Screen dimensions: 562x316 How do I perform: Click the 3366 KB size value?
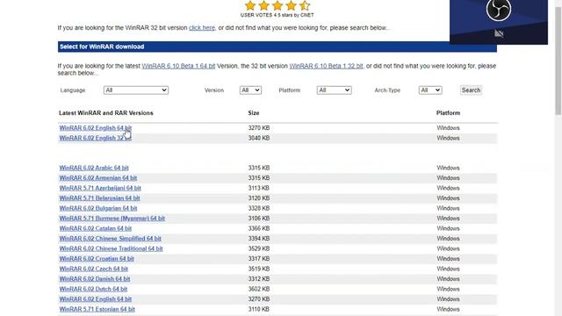(259, 228)
